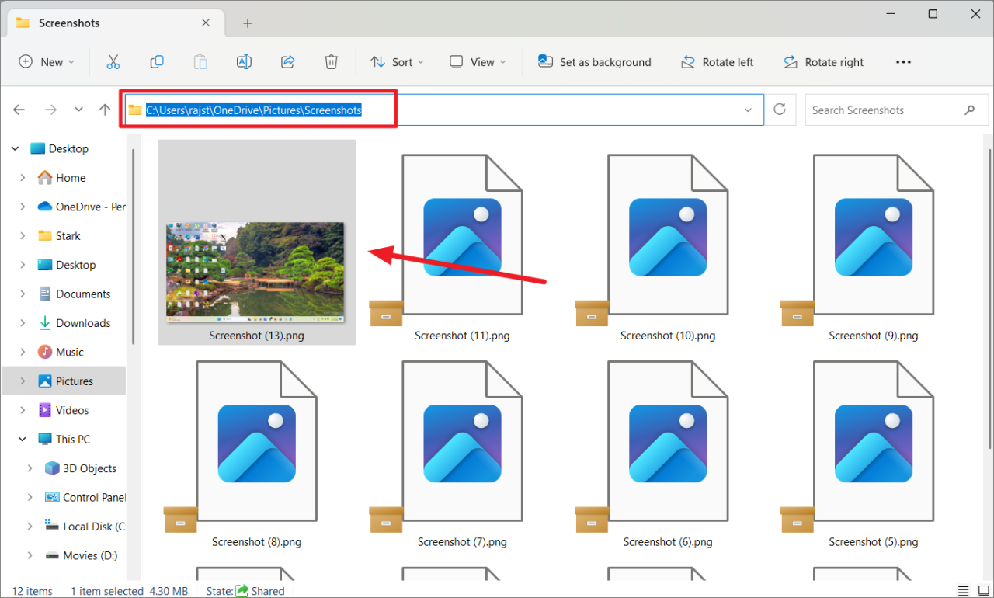Switch to details view icon in status bar

pos(963,591)
